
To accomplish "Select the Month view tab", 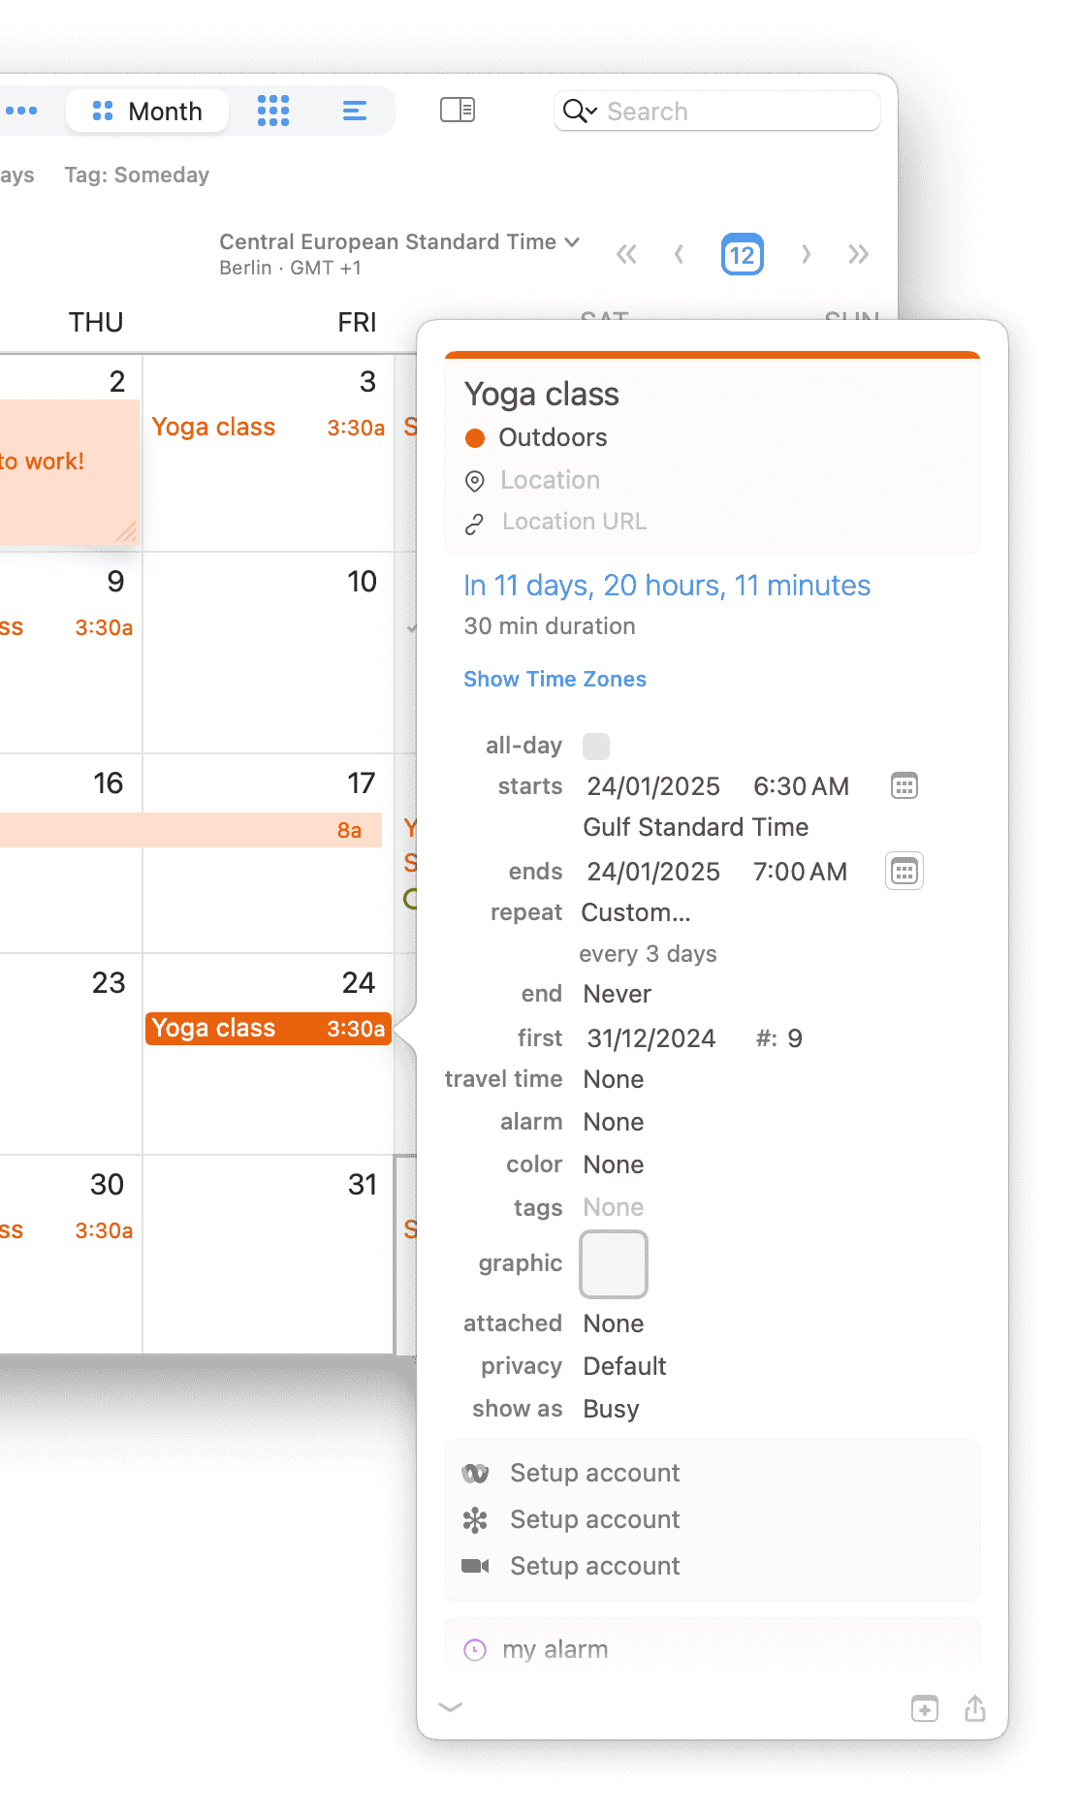I will point(147,111).
